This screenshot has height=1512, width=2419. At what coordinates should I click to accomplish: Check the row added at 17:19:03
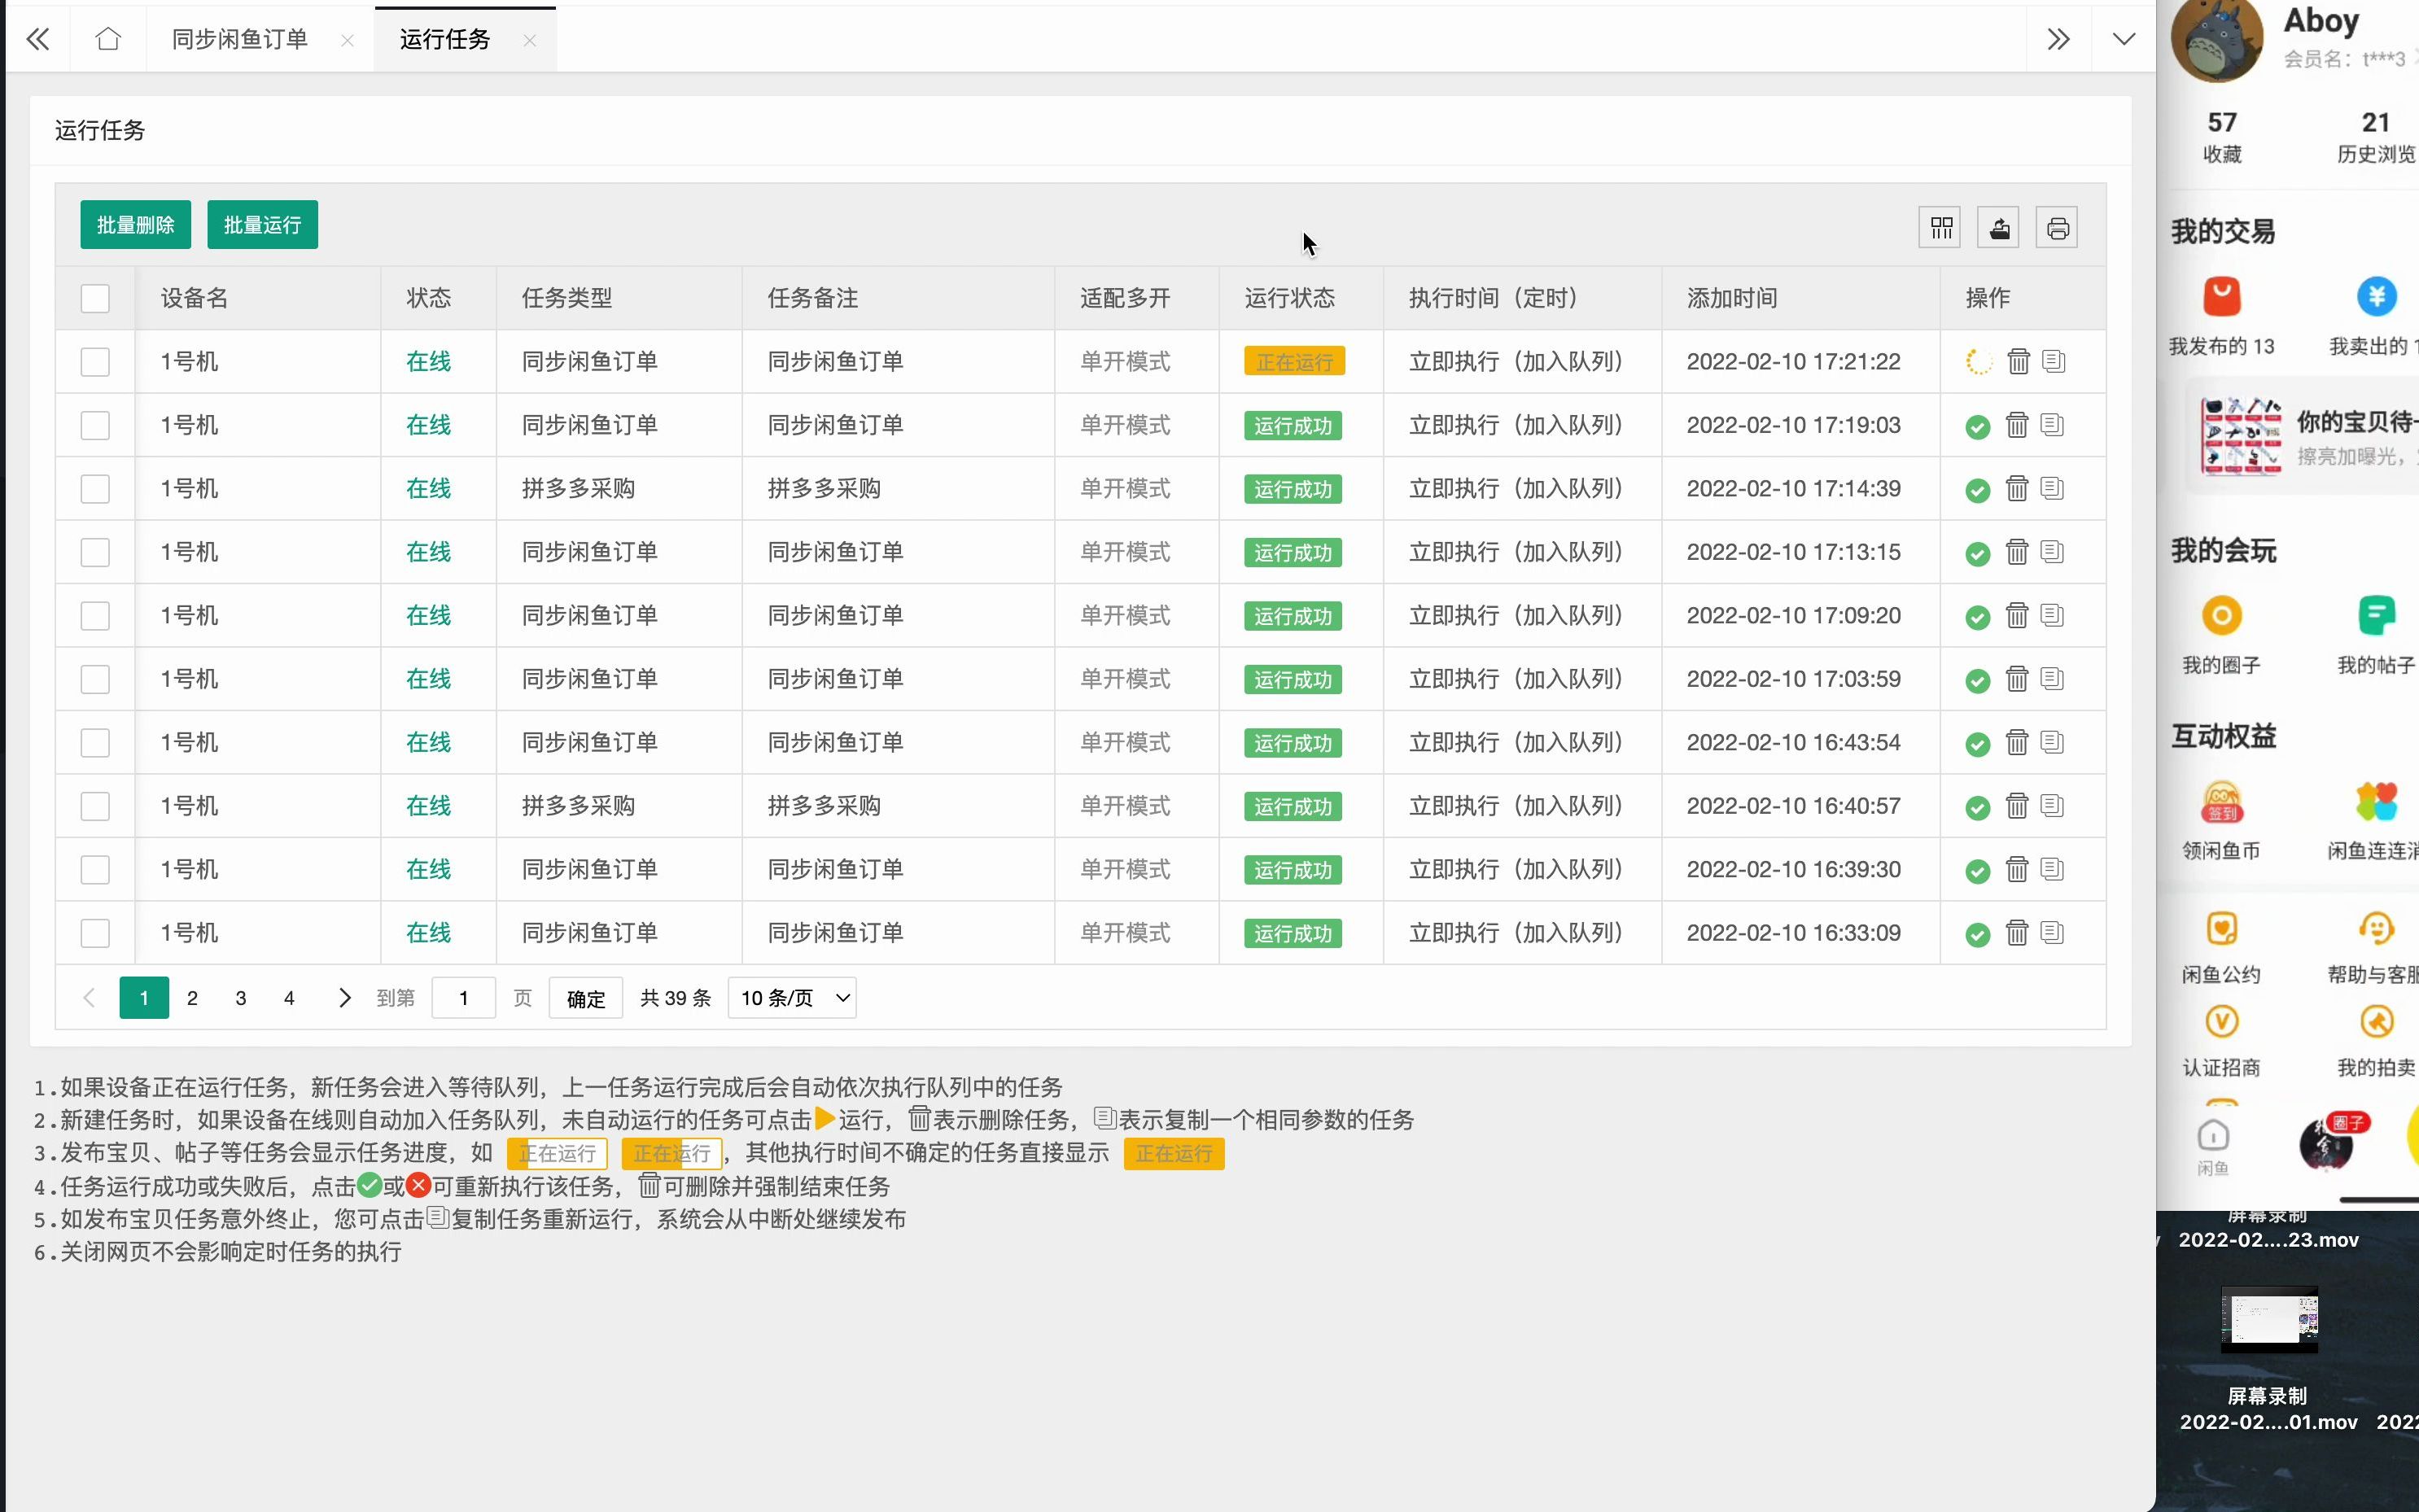(95, 425)
